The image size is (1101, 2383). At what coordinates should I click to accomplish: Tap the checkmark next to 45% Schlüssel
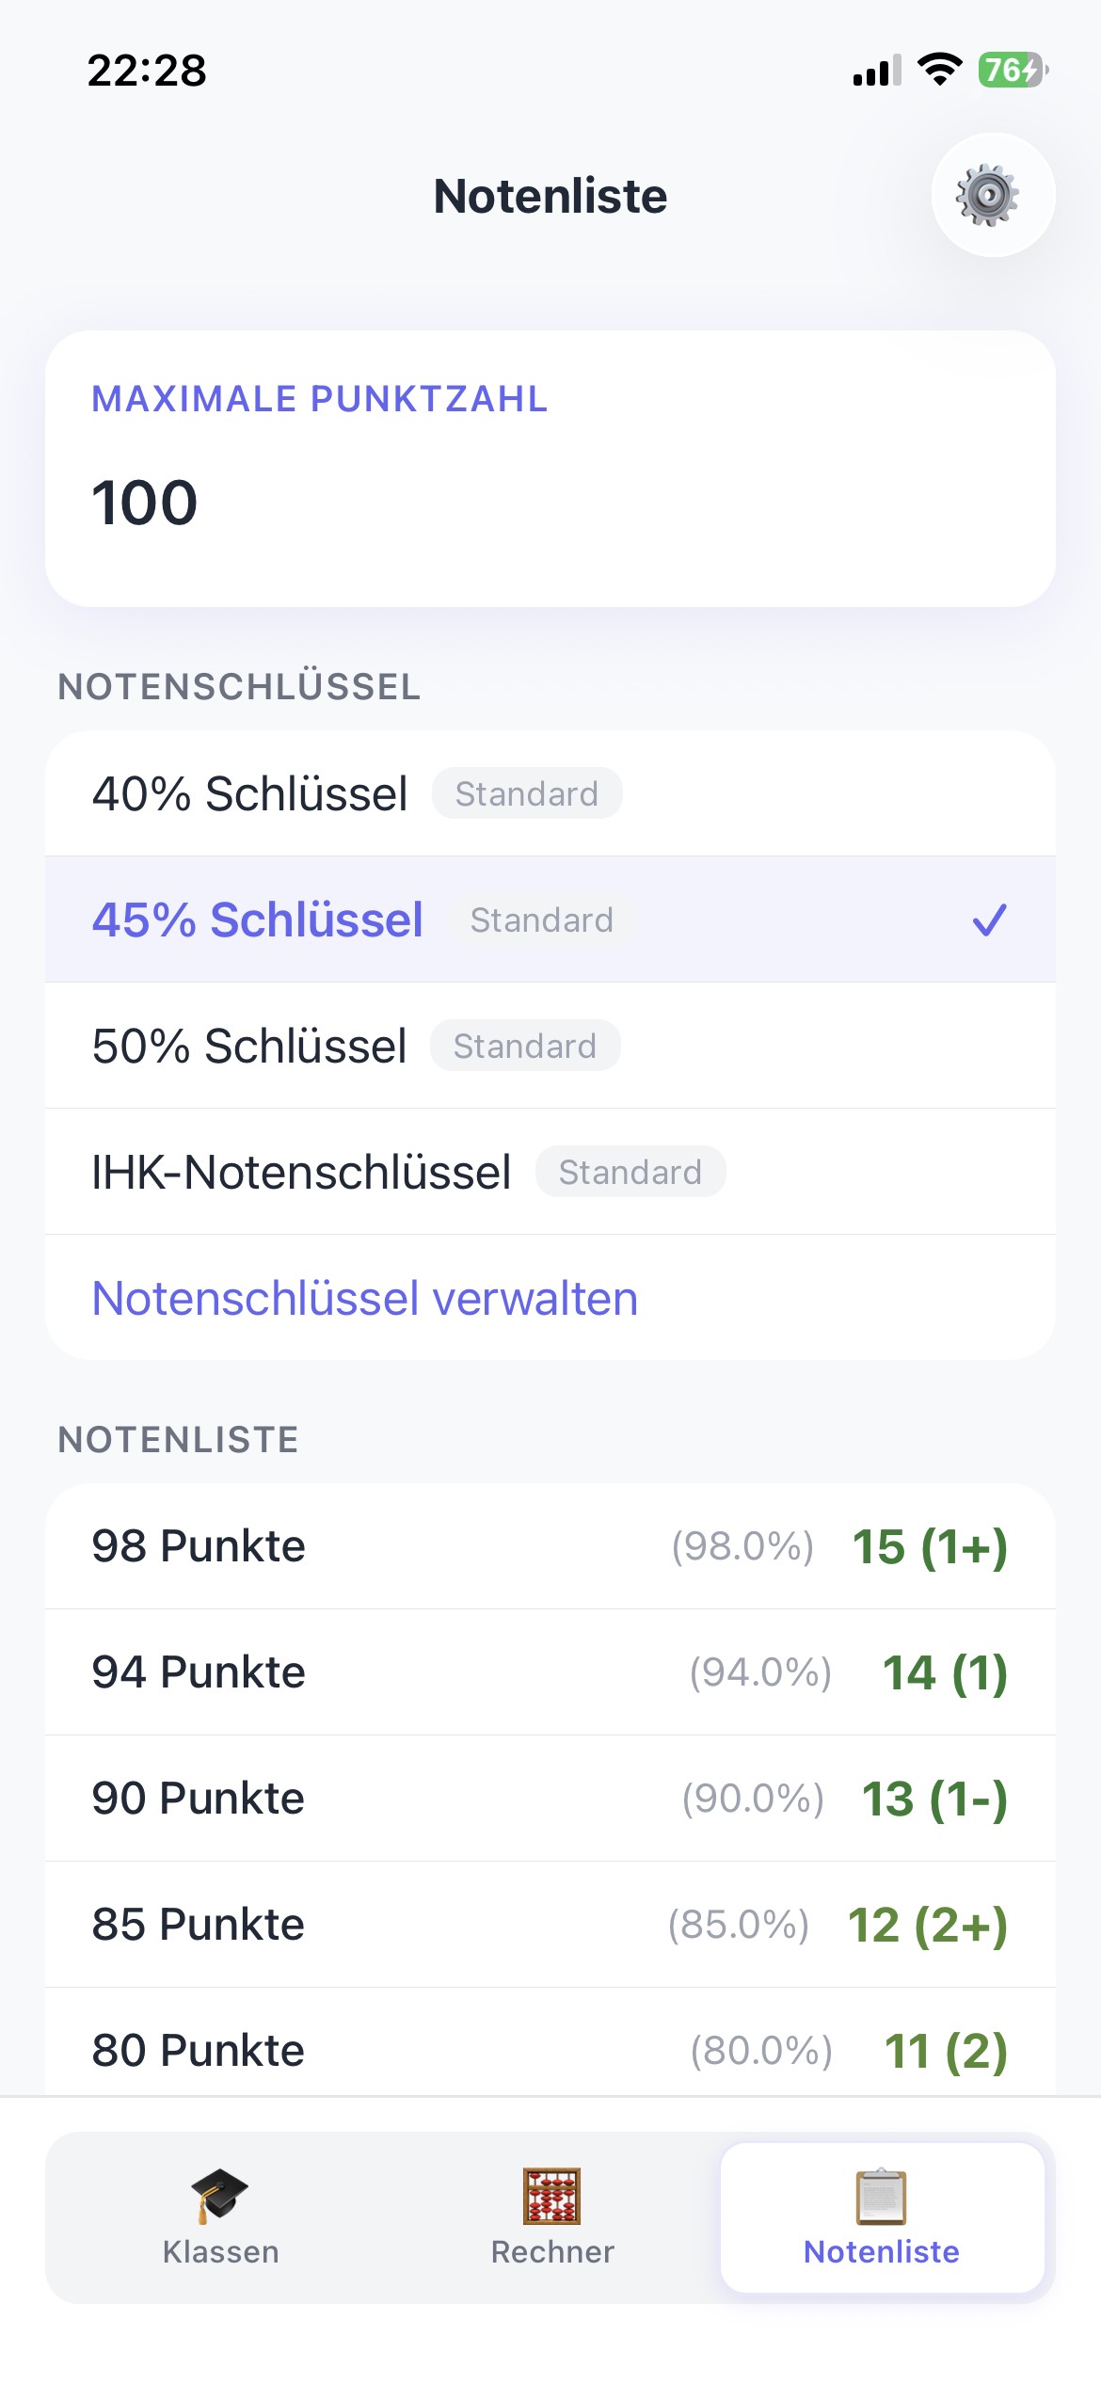[990, 920]
